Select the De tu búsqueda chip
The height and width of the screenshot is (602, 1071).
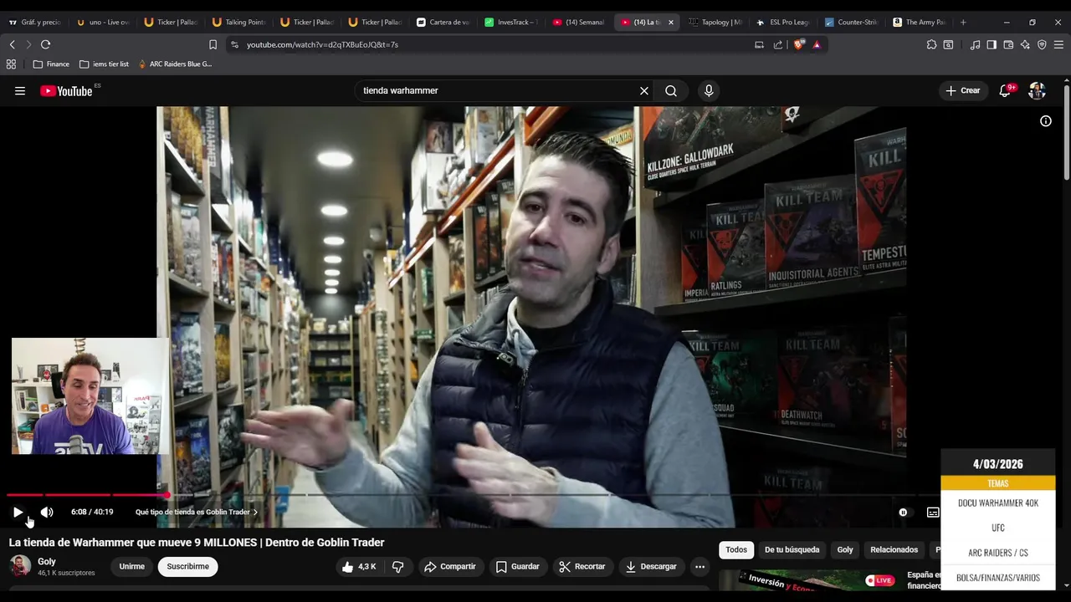tap(792, 549)
